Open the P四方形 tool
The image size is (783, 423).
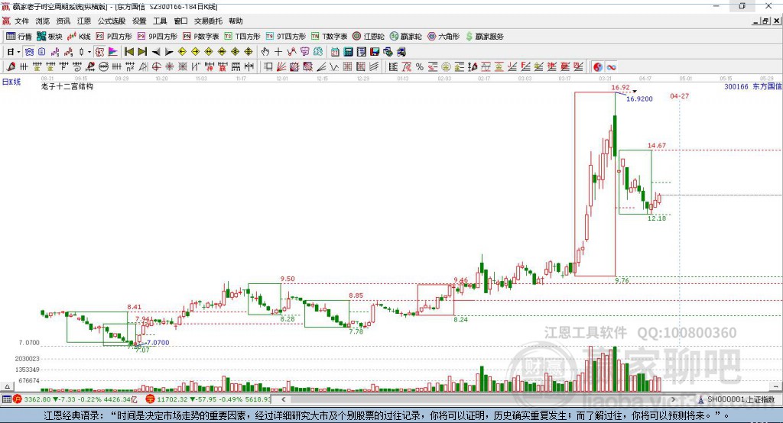pos(113,37)
